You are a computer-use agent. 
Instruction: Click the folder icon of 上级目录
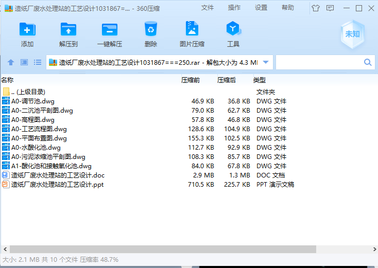7,92
